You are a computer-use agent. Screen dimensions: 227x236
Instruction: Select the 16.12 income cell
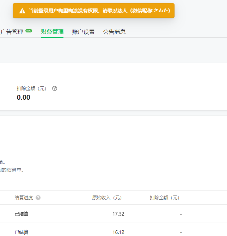(x=118, y=232)
